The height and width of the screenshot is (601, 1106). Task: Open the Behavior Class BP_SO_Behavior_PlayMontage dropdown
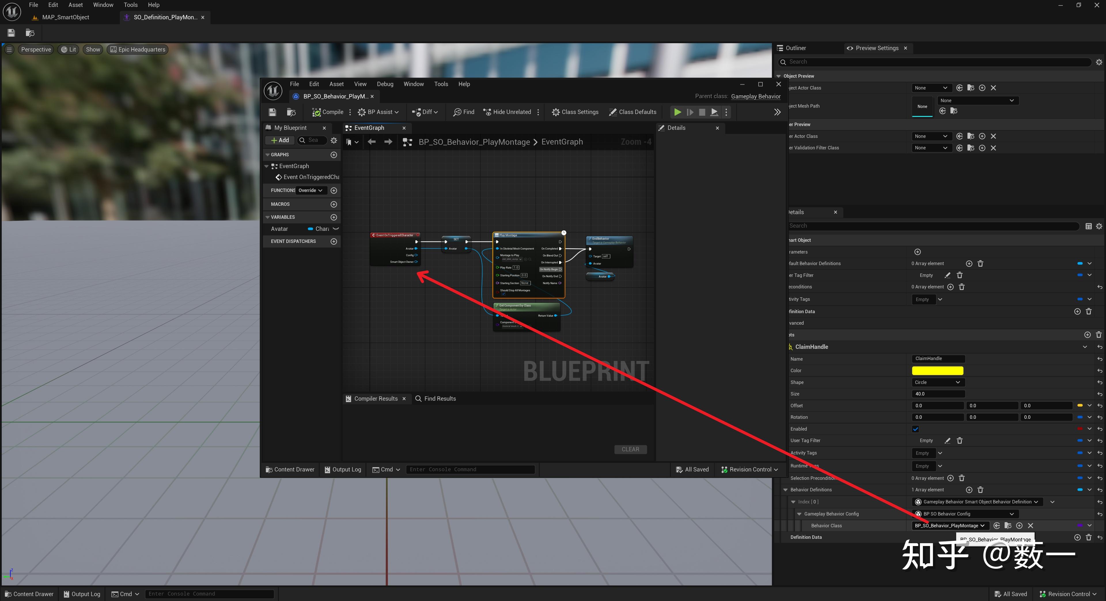(949, 526)
